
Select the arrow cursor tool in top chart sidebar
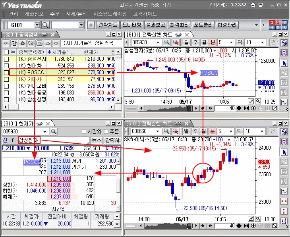click(x=284, y=63)
